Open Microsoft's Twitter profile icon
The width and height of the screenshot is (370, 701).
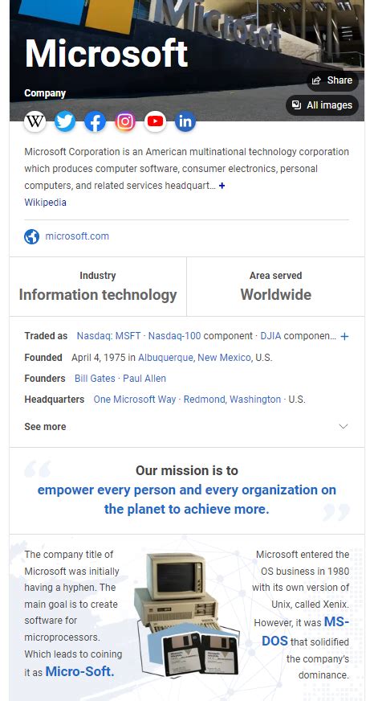click(65, 121)
